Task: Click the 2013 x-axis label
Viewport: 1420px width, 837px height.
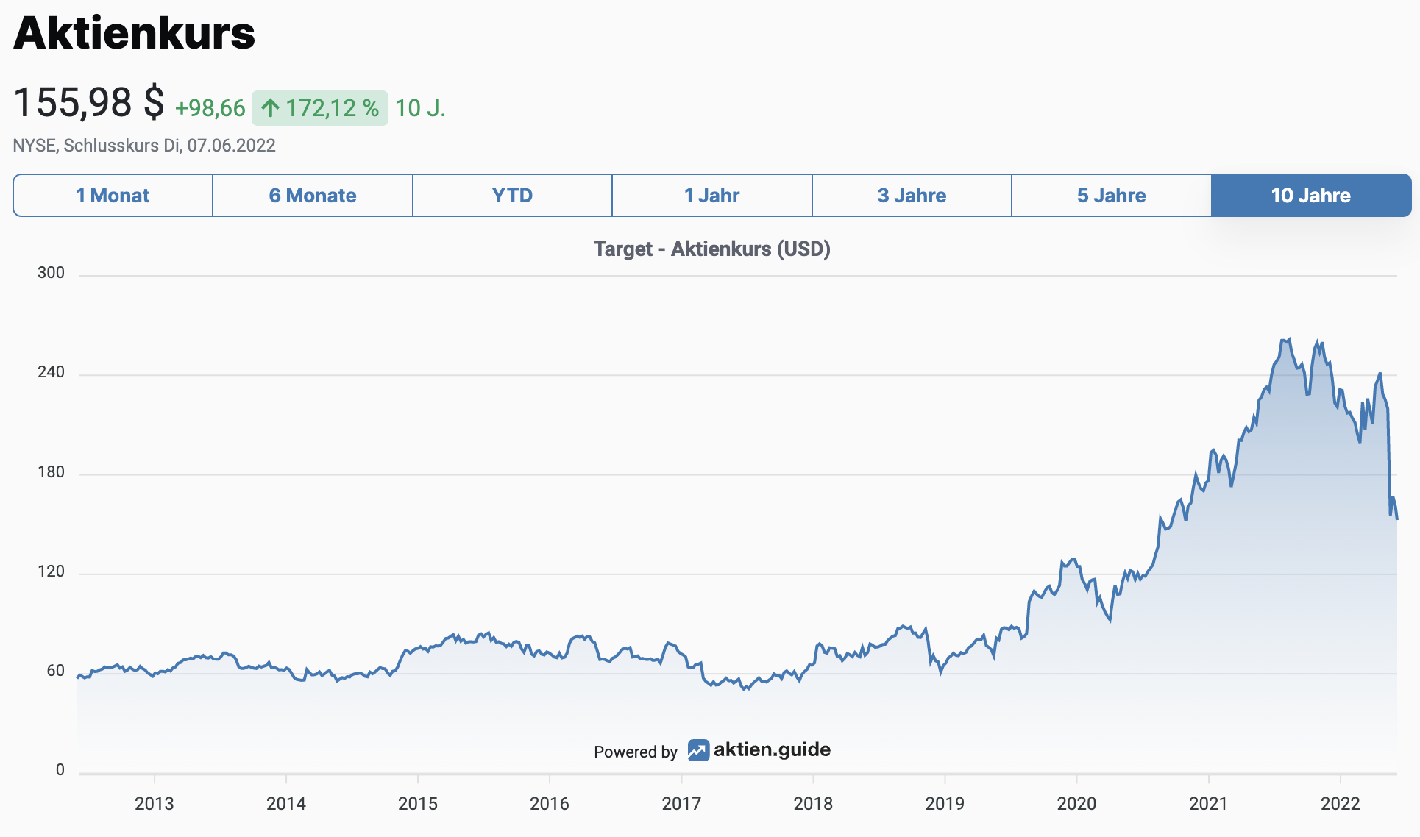Action: (155, 804)
